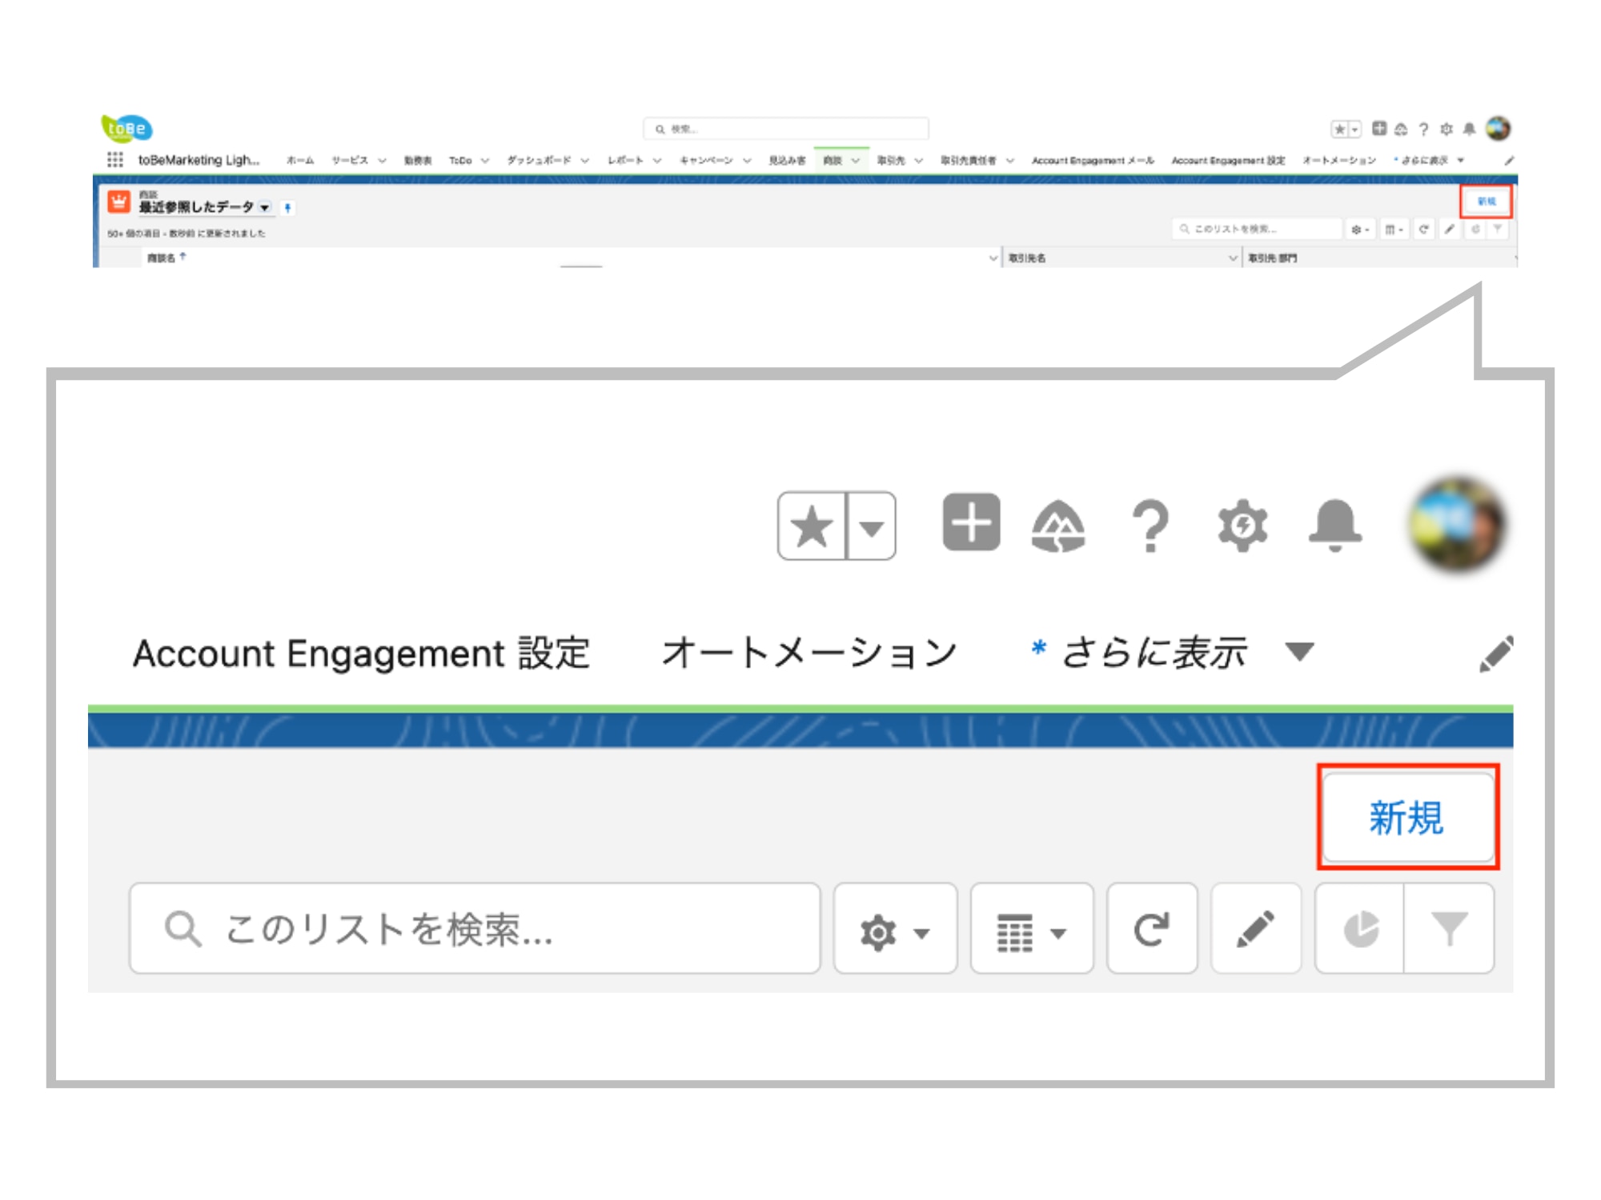Screen dimensions: 1601x1200
Task: Expand the サービス tab chevron
Action: tap(382, 161)
